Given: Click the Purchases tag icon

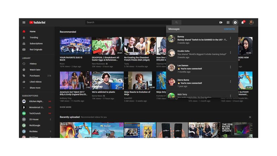Looking at the screenshot, I should [24, 76].
